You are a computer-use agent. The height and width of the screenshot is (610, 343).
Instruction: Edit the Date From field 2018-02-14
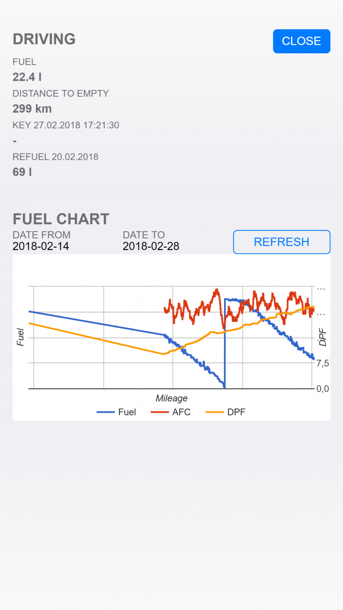click(x=41, y=247)
